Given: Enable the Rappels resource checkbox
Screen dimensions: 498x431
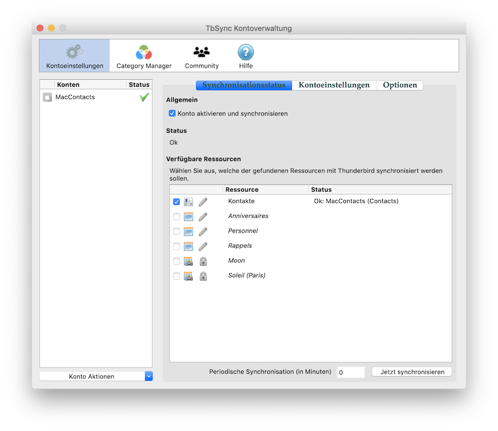Looking at the screenshot, I should coord(176,246).
